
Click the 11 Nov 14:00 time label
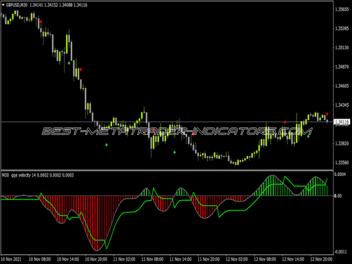coord(181,259)
